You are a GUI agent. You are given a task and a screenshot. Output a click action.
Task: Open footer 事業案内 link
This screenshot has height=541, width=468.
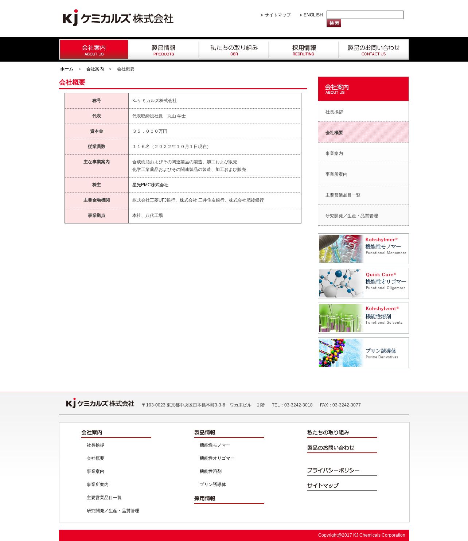pos(95,471)
